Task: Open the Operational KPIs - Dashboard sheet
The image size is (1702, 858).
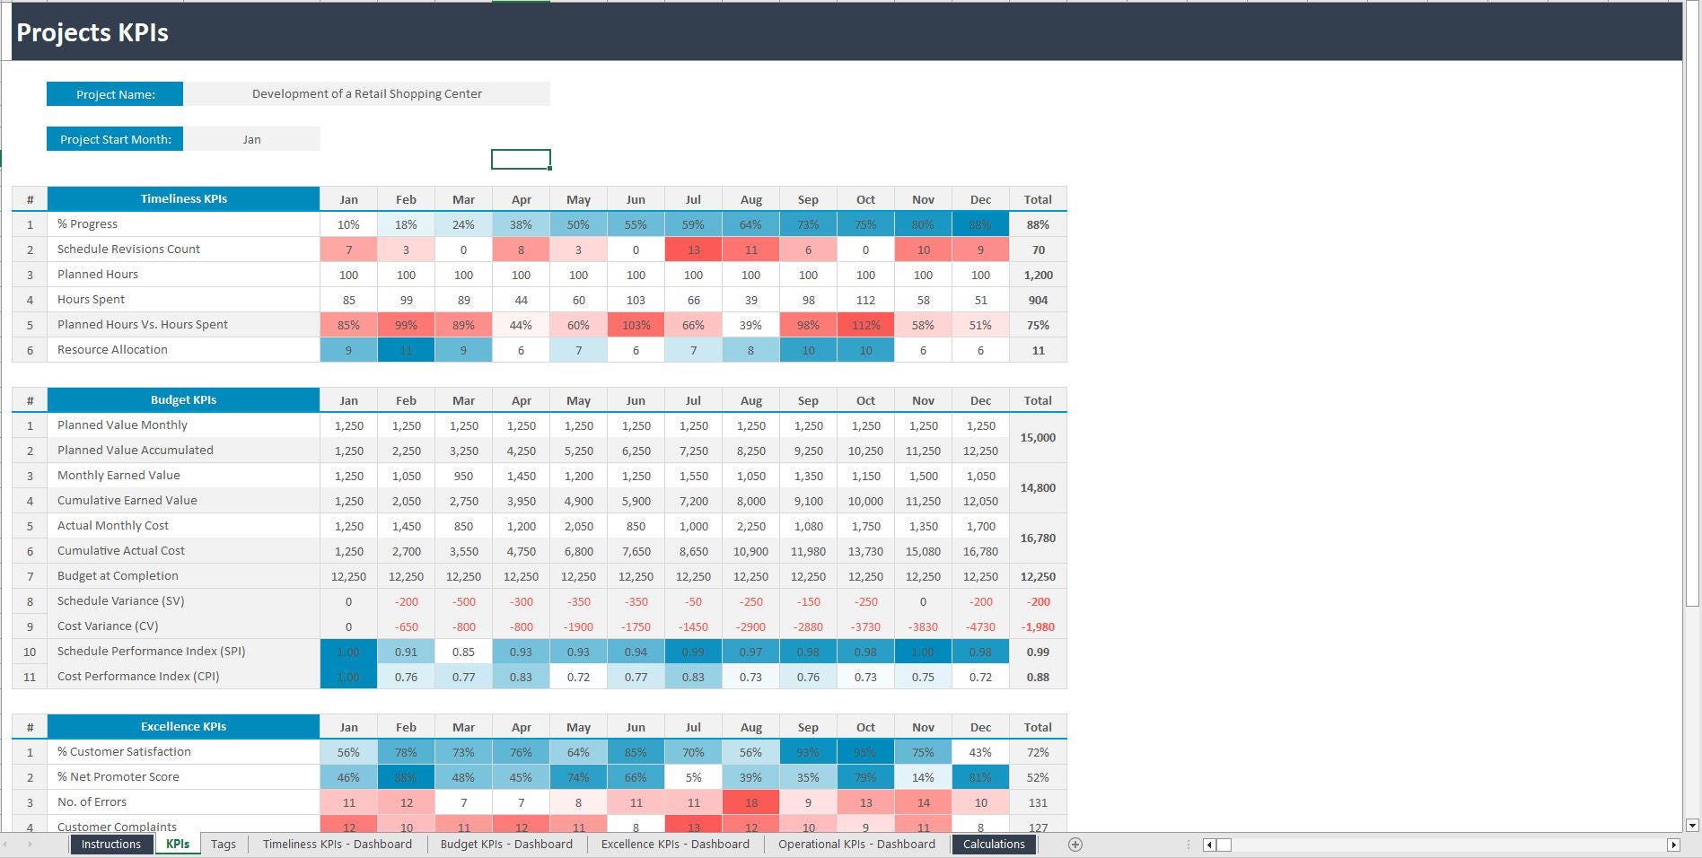Action: coord(855,844)
